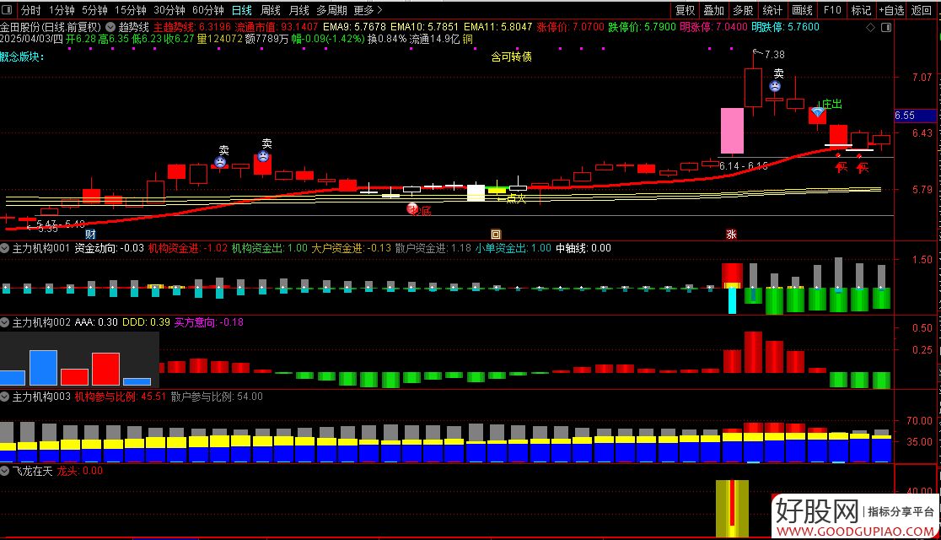
Task: Switch to the 15分钟 period tab
Action: point(130,10)
